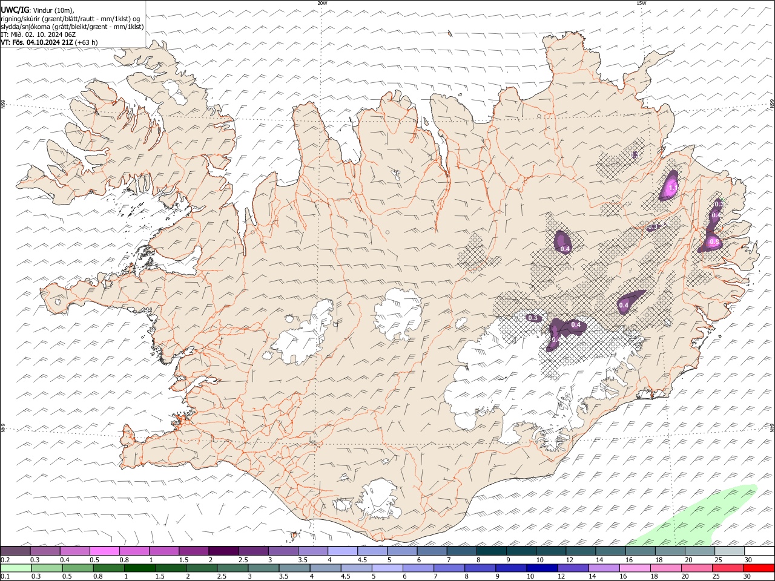775x581 pixels.
Task: Click the slydda/snjókoma legend description line
Action: click(72, 27)
